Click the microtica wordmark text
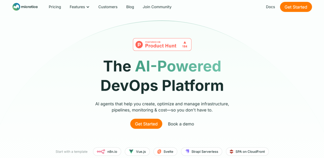The height and width of the screenshot is (158, 324). 29,7
